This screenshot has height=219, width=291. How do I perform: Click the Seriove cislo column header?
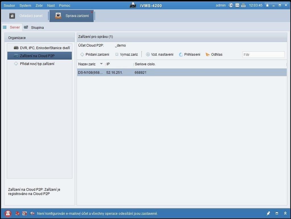tap(145, 64)
